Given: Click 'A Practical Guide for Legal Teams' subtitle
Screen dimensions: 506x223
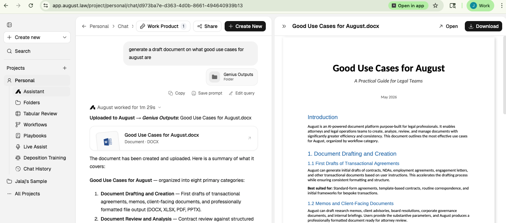Looking at the screenshot, I should coord(388,81).
